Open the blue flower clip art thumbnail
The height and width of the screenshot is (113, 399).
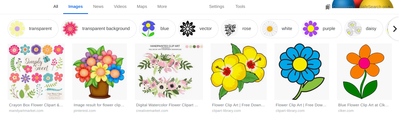click(x=302, y=72)
